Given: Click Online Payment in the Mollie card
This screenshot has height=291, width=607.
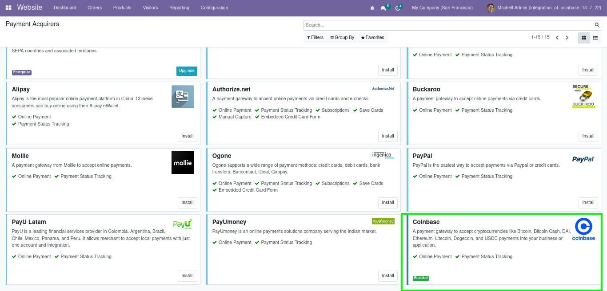Looking at the screenshot, I should click(35, 177).
